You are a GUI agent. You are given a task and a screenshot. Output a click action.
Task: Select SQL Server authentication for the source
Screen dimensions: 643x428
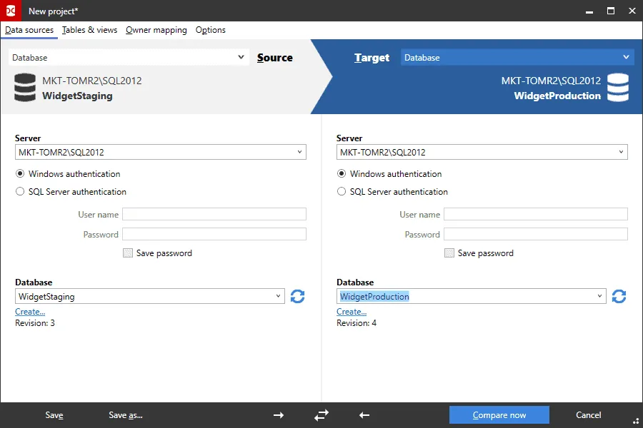pos(19,191)
